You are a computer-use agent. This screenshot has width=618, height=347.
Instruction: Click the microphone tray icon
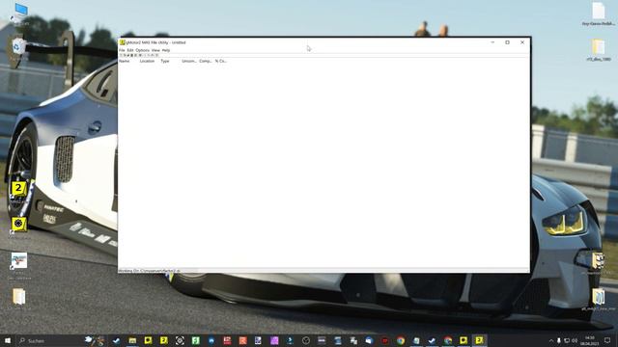(x=559, y=340)
